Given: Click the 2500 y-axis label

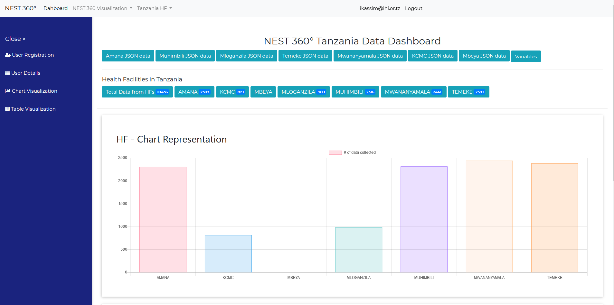Looking at the screenshot, I should point(123,158).
